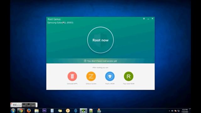Open the orange media player taskbar icon
Image resolution: width=201 pixels, height=113 pixels.
click(x=68, y=110)
